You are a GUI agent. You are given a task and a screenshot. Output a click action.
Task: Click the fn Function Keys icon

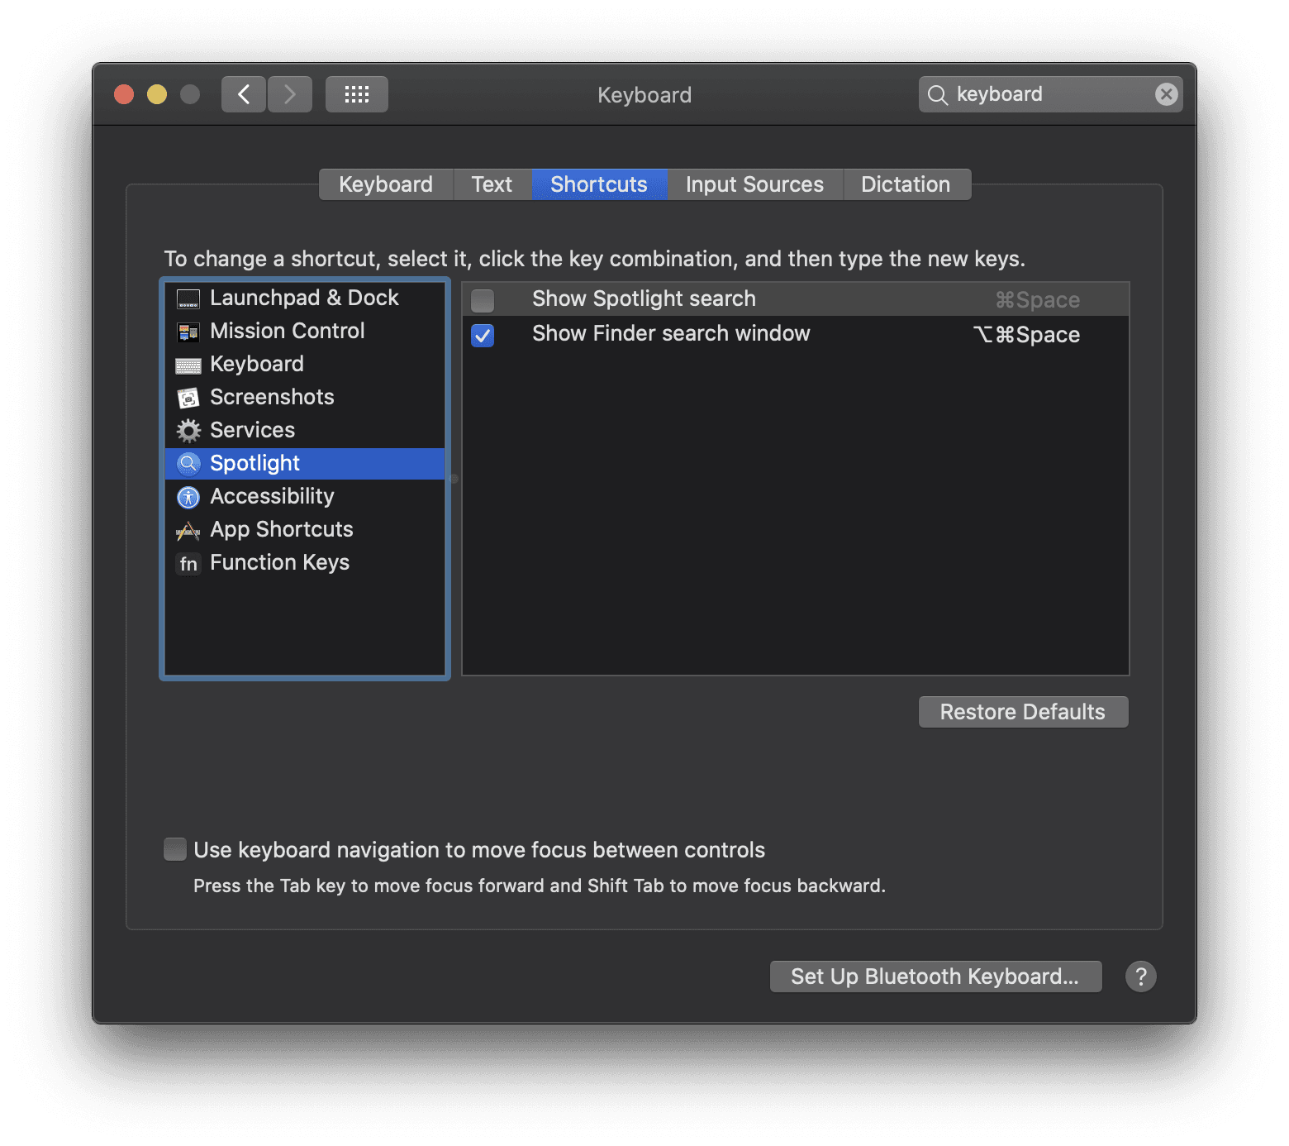click(188, 563)
